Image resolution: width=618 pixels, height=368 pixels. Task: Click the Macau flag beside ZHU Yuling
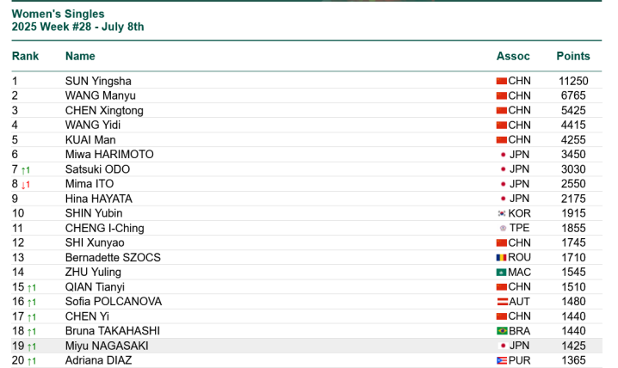click(501, 273)
